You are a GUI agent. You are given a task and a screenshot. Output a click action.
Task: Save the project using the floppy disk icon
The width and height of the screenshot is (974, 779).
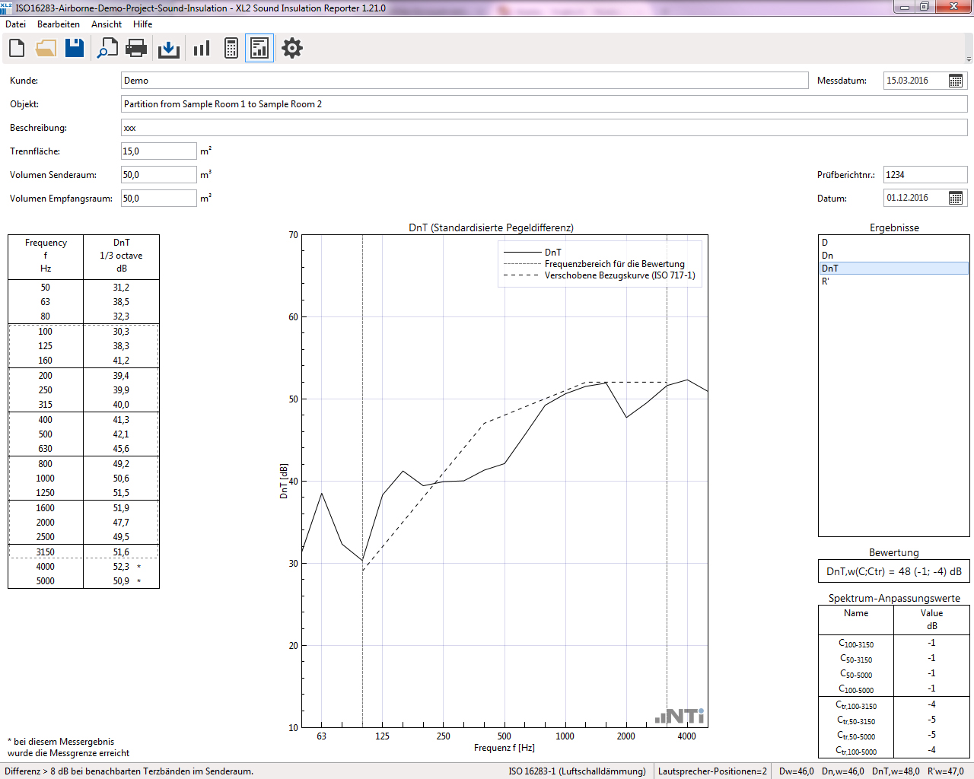(x=75, y=49)
